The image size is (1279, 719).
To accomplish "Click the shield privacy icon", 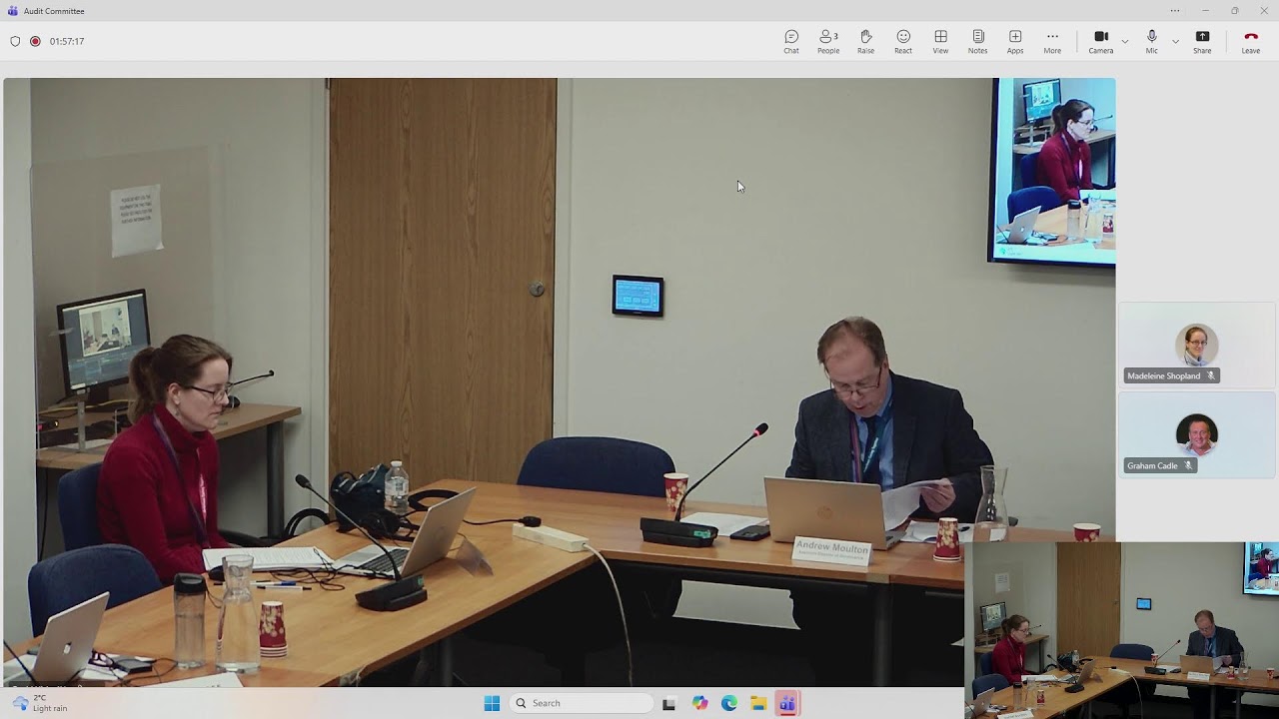I will (15, 41).
